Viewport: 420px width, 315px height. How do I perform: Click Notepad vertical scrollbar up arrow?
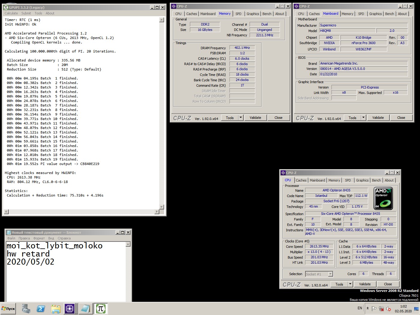point(128,244)
